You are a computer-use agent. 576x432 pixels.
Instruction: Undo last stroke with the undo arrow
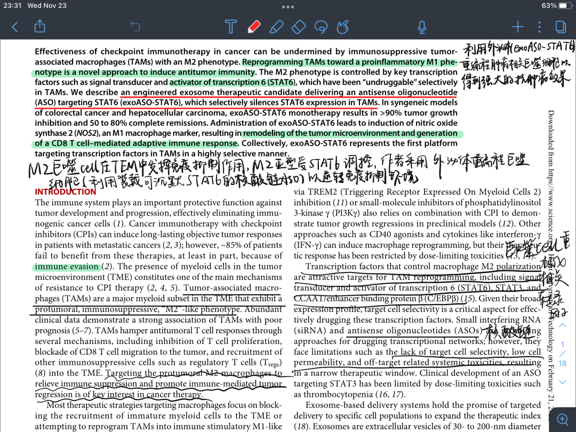(135, 27)
